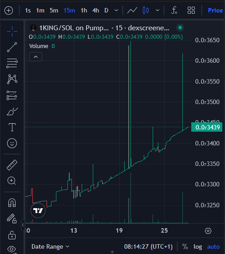Switch to the 5m timeframe
This screenshot has height=254, width=225.
pos(54,11)
